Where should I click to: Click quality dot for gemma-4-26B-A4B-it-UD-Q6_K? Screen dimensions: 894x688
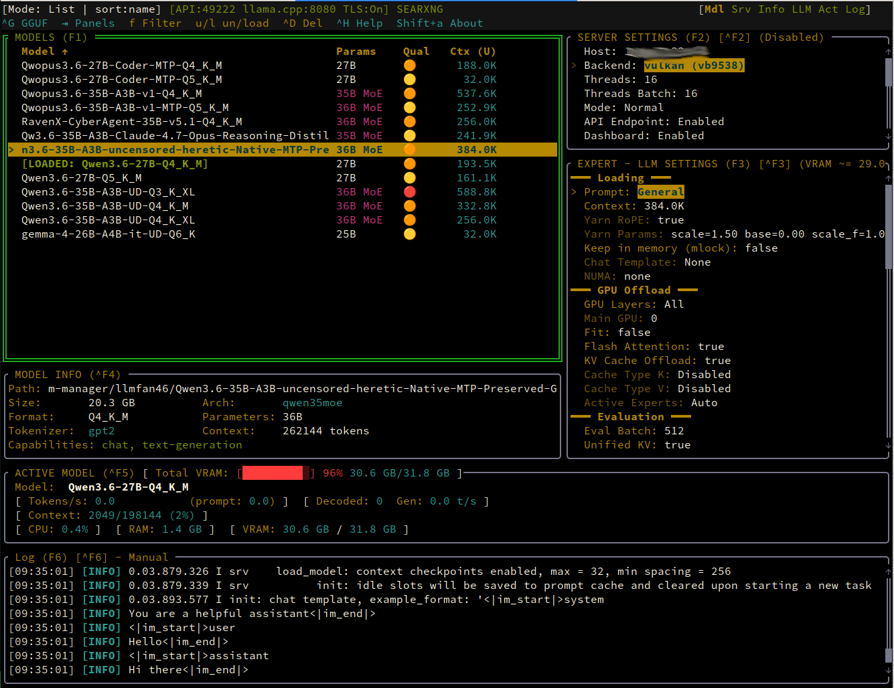pyautogui.click(x=409, y=234)
